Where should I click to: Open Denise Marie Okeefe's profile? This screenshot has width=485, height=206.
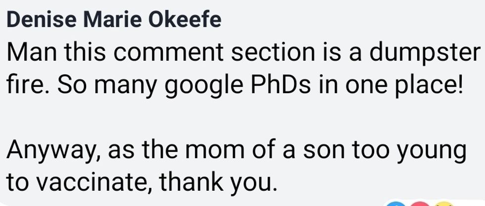click(115, 20)
